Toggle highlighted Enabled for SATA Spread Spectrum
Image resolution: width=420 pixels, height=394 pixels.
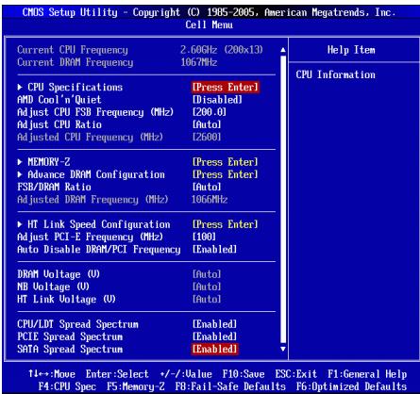[x=214, y=349]
